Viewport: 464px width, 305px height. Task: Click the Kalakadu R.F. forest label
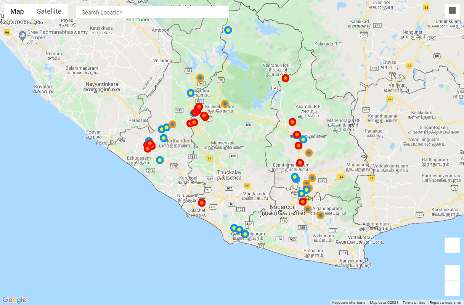(327, 44)
